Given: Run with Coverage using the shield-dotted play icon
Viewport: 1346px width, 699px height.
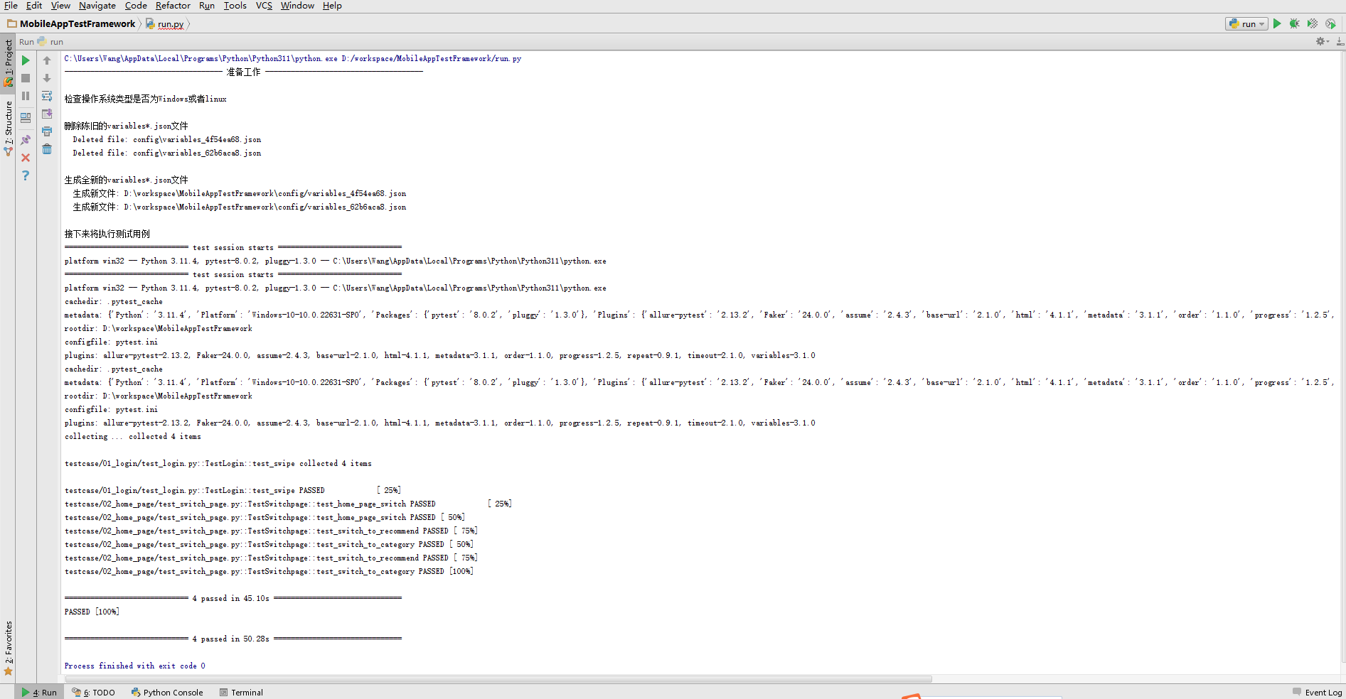Looking at the screenshot, I should (x=1313, y=23).
